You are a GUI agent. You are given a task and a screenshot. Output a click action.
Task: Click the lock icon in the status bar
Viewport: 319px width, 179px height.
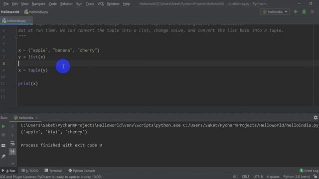click(316, 177)
